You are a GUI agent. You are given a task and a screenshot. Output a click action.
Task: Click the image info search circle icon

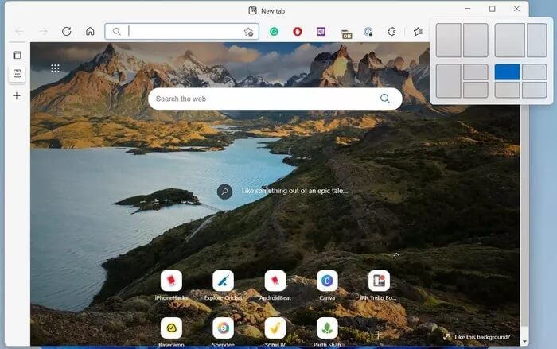tap(224, 192)
